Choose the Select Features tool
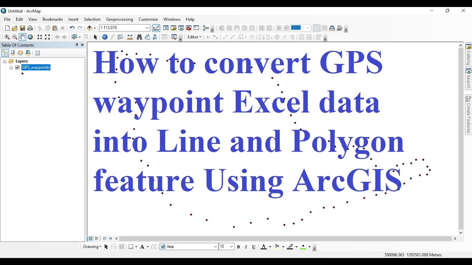This screenshot has width=472, height=265. click(x=74, y=37)
